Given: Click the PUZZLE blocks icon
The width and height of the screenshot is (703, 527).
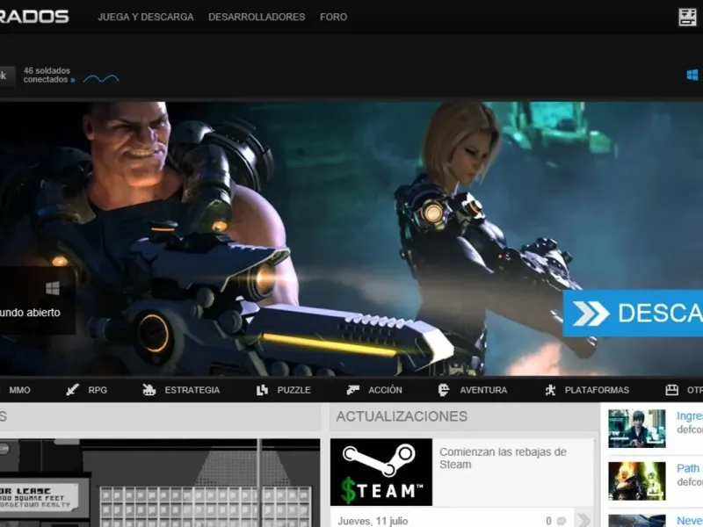Looking at the screenshot, I should [262, 390].
